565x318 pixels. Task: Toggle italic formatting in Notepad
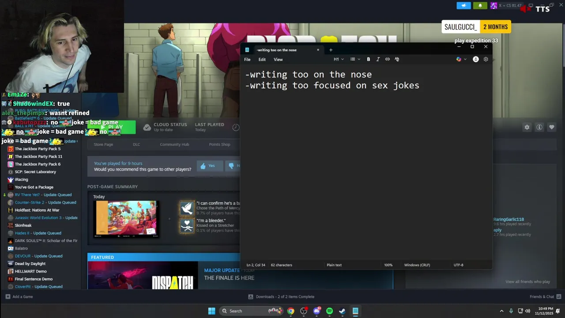tap(378, 59)
